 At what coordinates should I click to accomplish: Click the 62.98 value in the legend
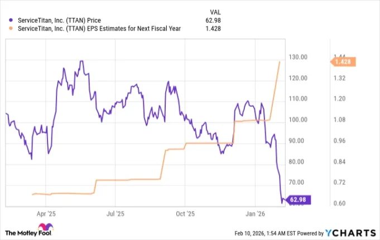(214, 20)
